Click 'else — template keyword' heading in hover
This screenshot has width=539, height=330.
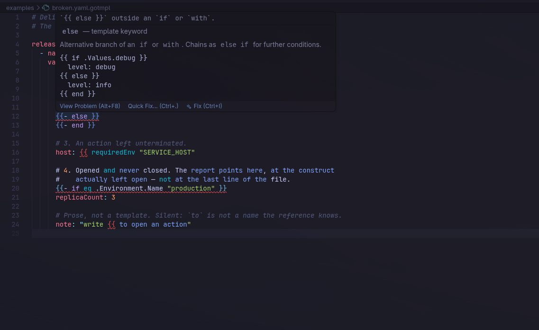tap(104, 31)
